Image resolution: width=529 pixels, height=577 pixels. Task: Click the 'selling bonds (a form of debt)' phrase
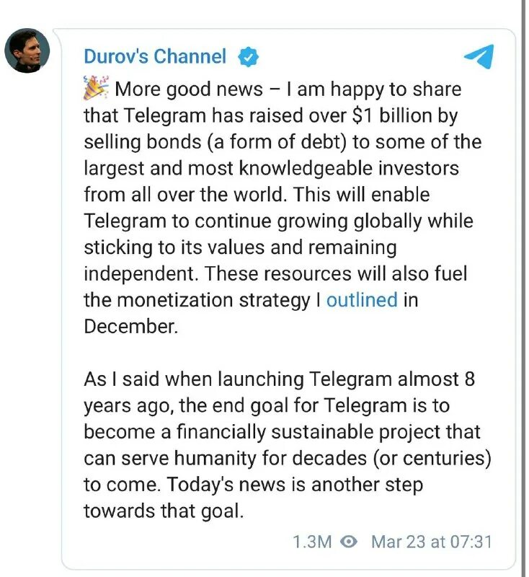point(215,142)
